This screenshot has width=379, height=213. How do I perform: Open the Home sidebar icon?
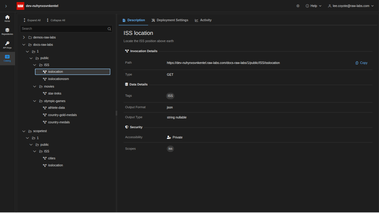coord(7,18)
